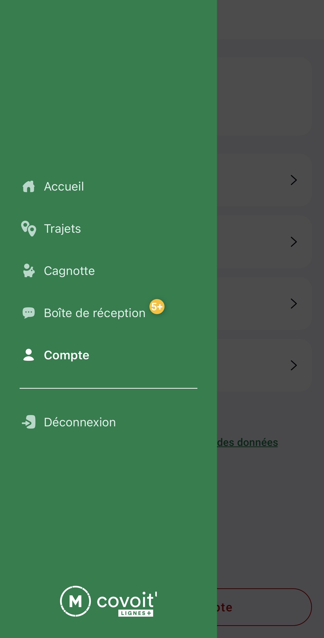Screen dimensions: 324x638
Task: Open the second chevron arrow row
Action: click(294, 242)
